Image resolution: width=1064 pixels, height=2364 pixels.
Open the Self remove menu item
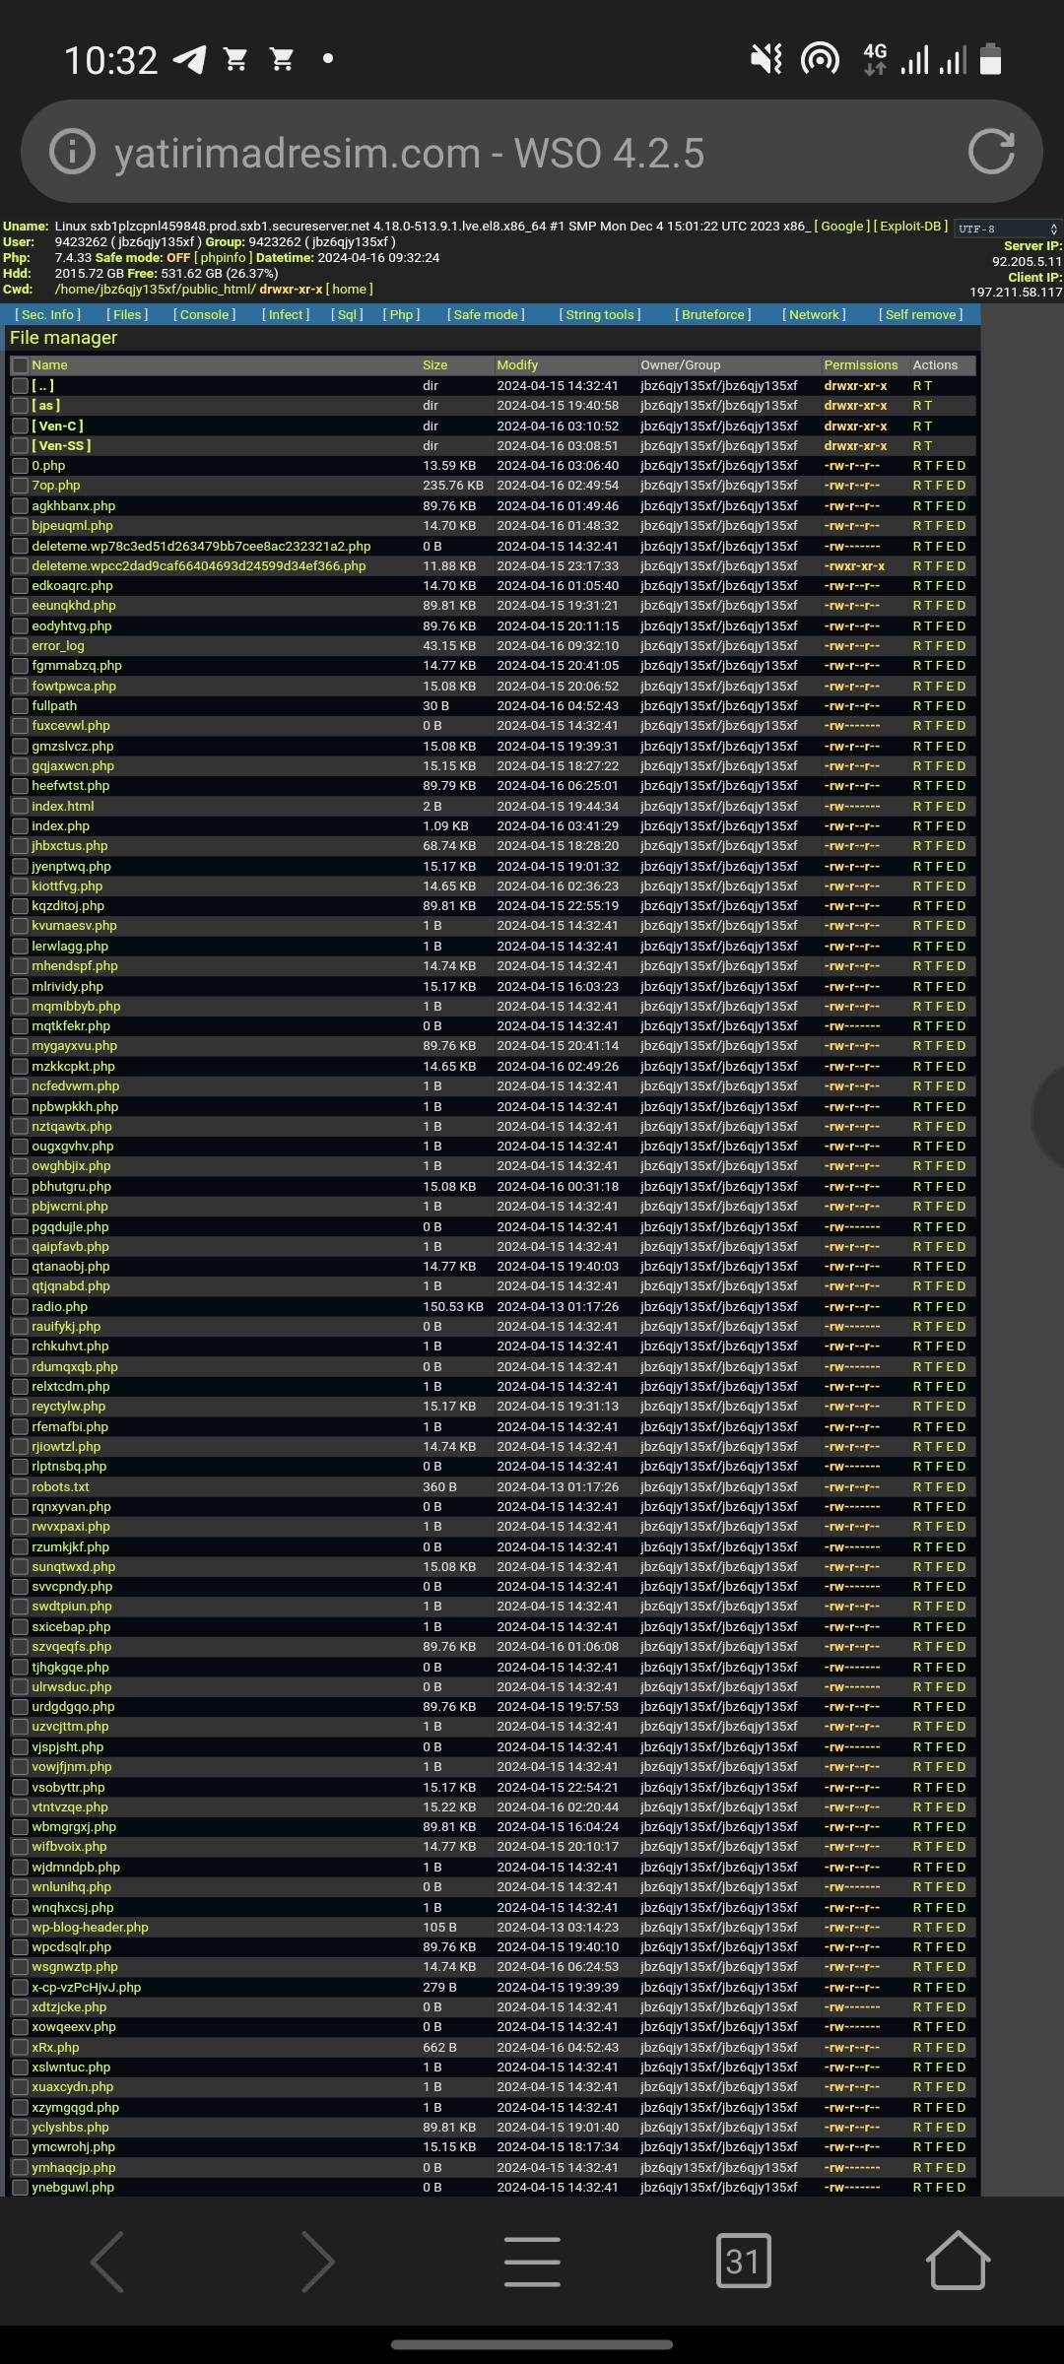(921, 314)
